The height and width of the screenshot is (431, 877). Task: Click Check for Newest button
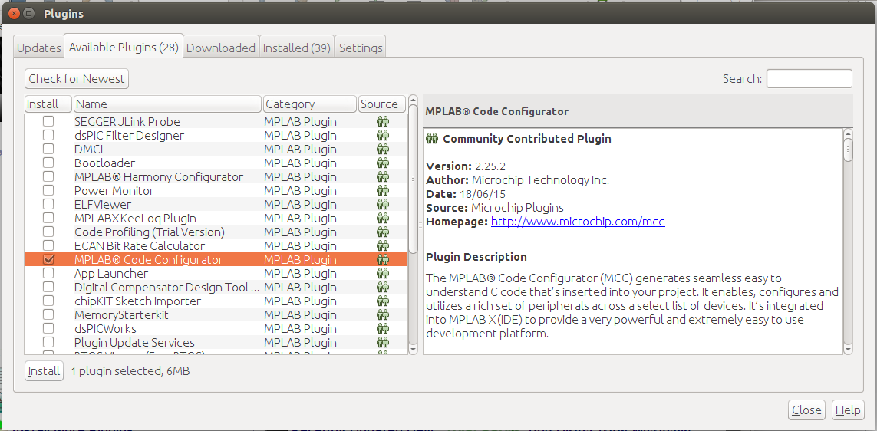tap(77, 79)
